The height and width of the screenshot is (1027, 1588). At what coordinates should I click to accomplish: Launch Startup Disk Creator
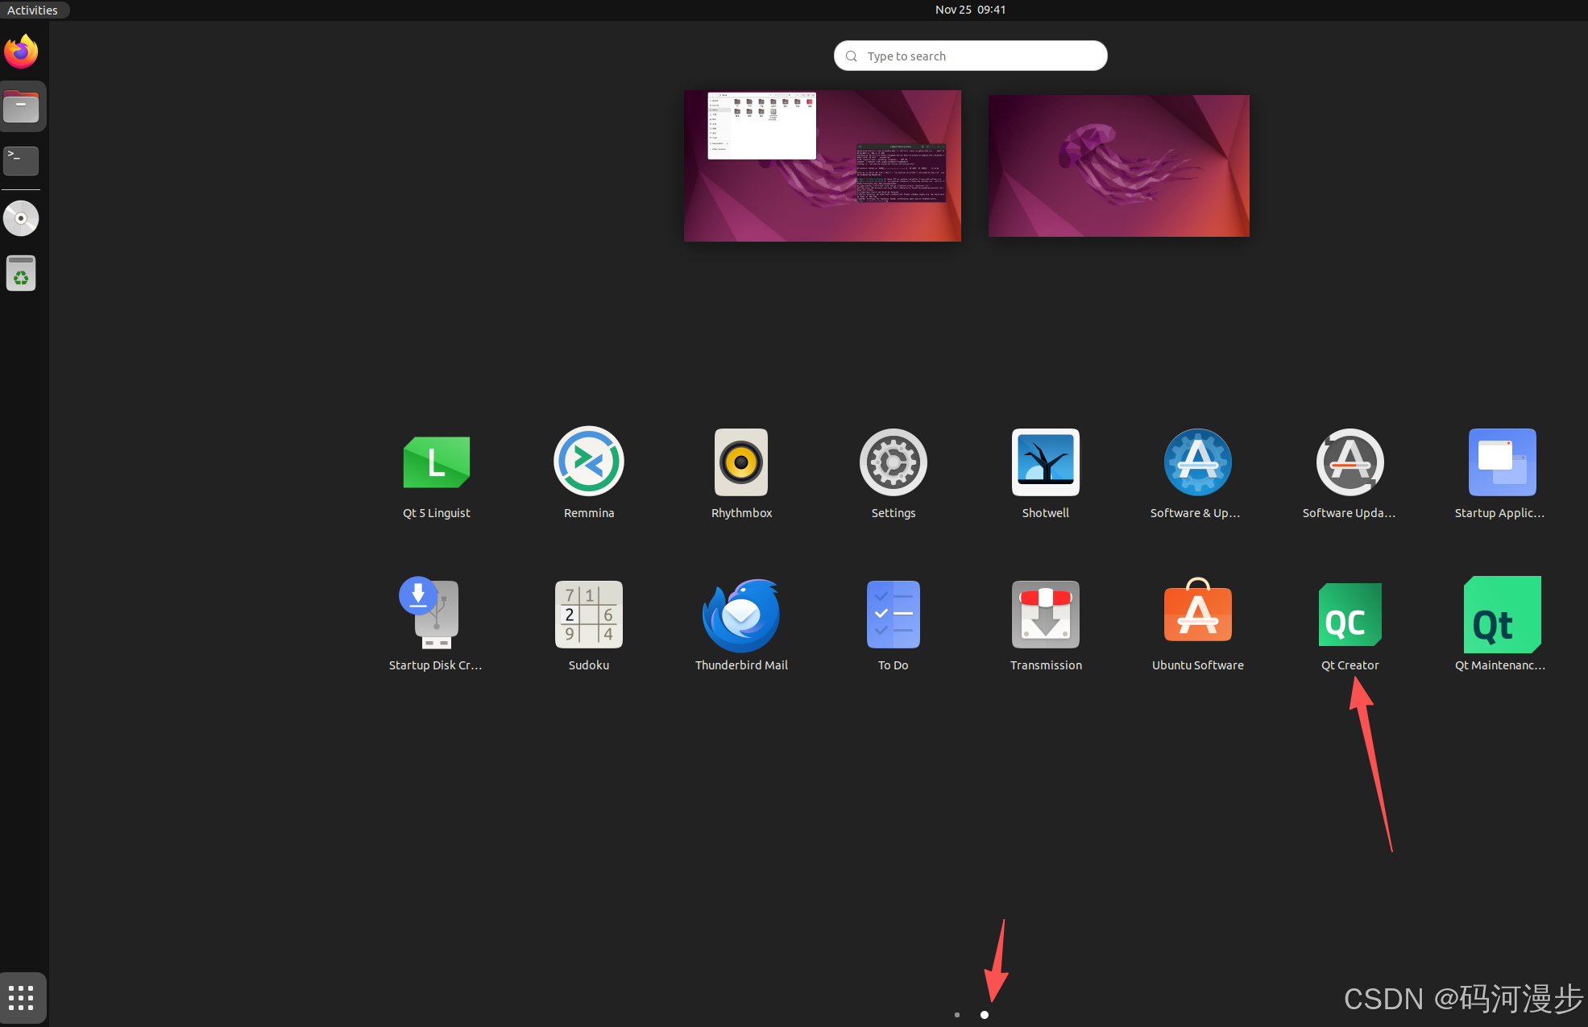[436, 615]
